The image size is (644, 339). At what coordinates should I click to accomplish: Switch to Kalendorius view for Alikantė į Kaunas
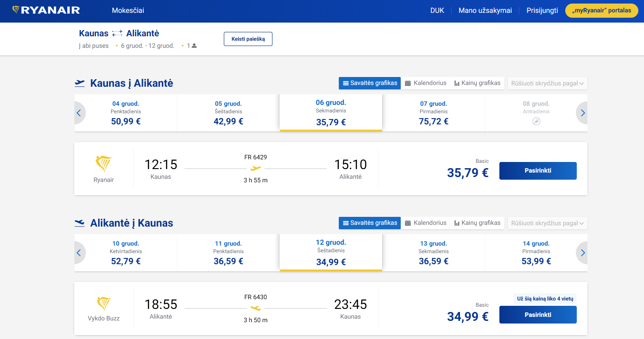(x=425, y=223)
